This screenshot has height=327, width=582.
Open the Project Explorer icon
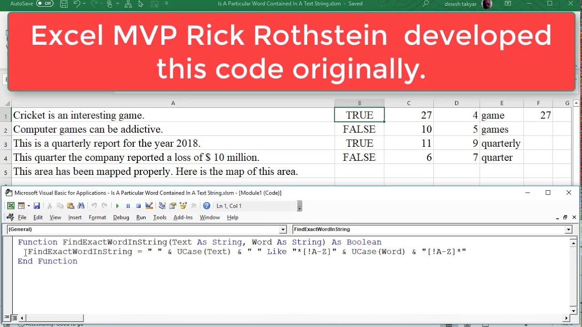[x=162, y=206]
